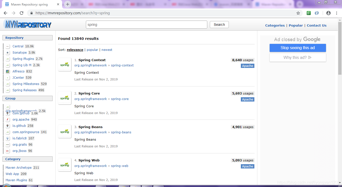Screen dimensions: 342x187
Task: Open Categories in top navigation
Action: 275,25
